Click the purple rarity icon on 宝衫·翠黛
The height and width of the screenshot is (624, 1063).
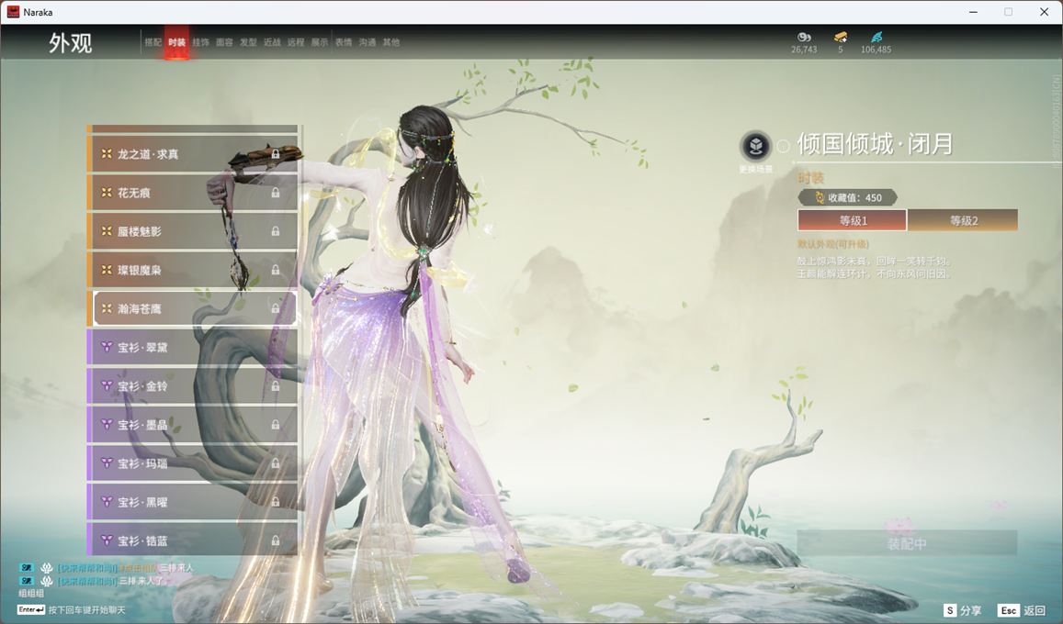tap(107, 347)
